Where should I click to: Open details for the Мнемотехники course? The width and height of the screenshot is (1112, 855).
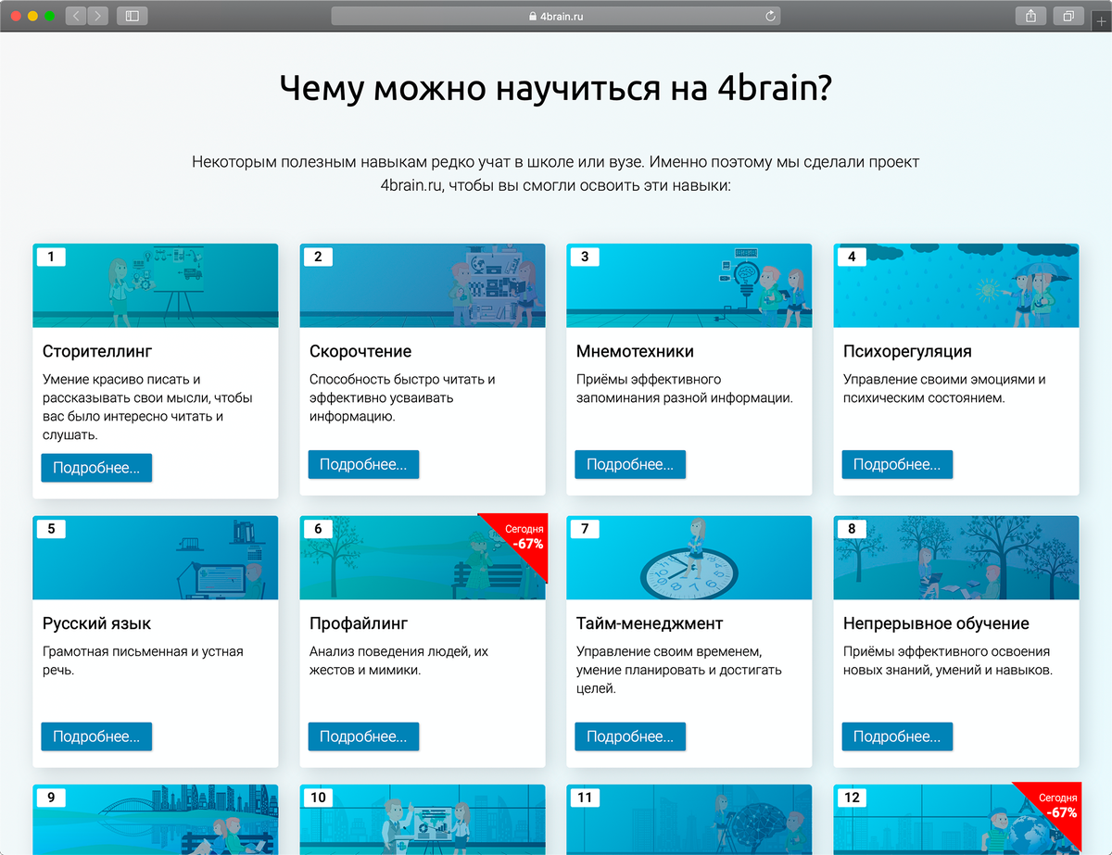pos(630,464)
